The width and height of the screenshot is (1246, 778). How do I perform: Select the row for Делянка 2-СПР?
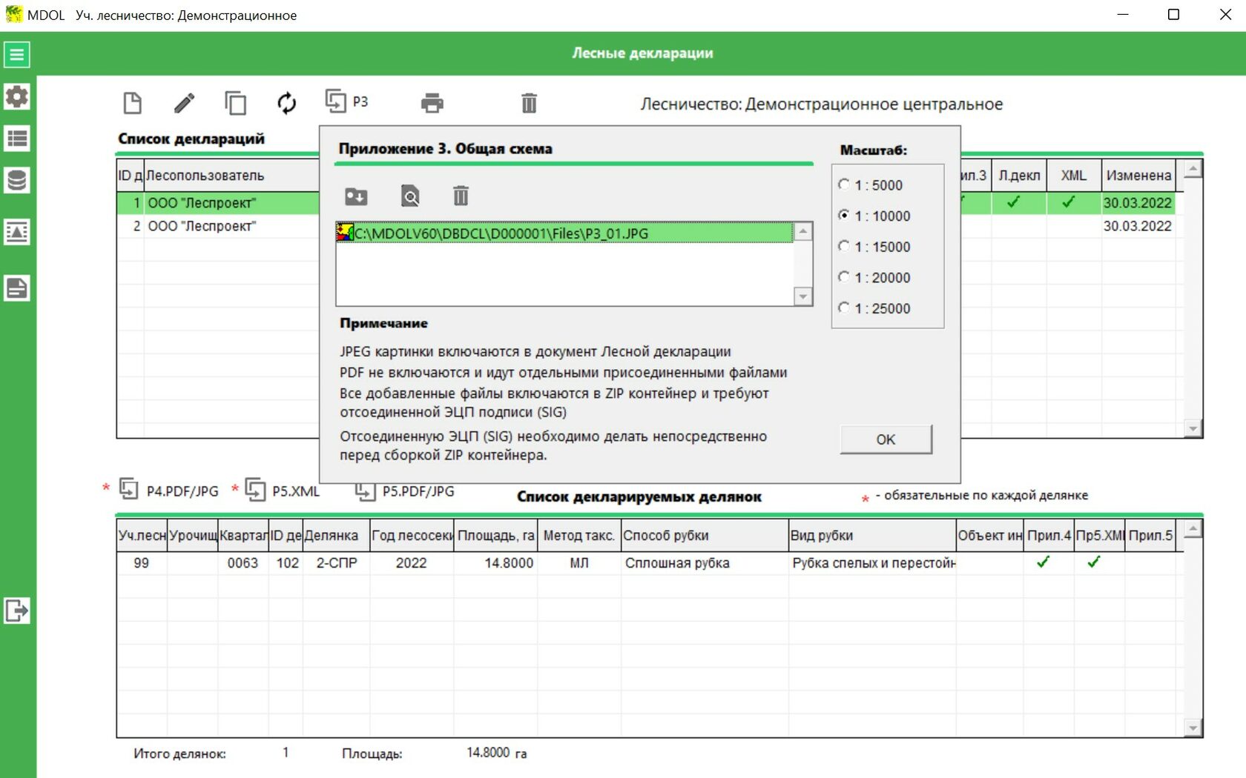337,563
